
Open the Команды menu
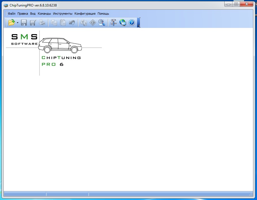click(x=44, y=14)
